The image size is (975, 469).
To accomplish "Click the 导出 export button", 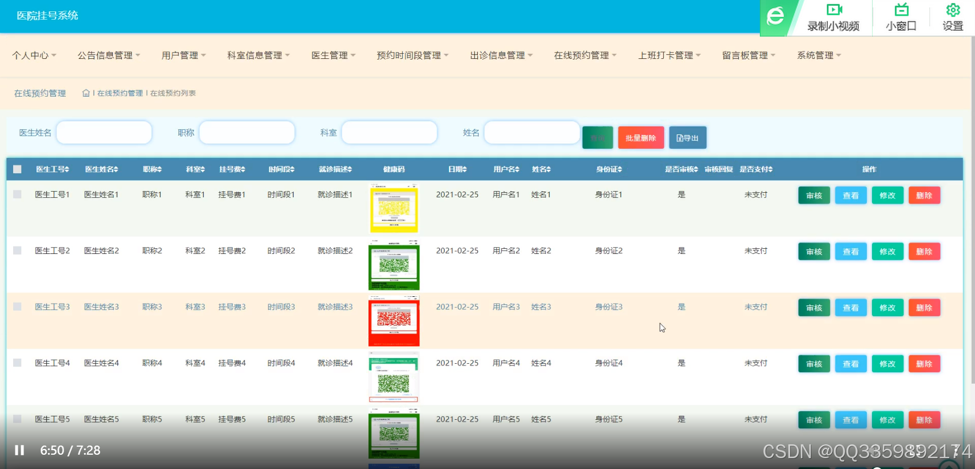I will pyautogui.click(x=688, y=138).
